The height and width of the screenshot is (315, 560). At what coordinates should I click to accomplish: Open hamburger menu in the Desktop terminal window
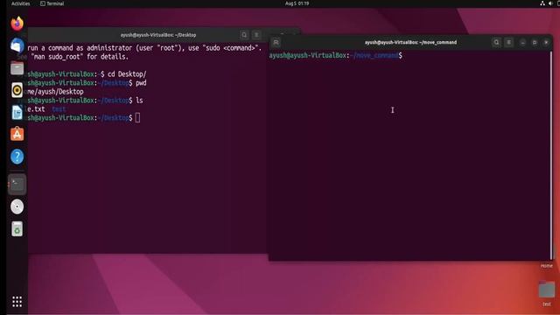click(256, 35)
